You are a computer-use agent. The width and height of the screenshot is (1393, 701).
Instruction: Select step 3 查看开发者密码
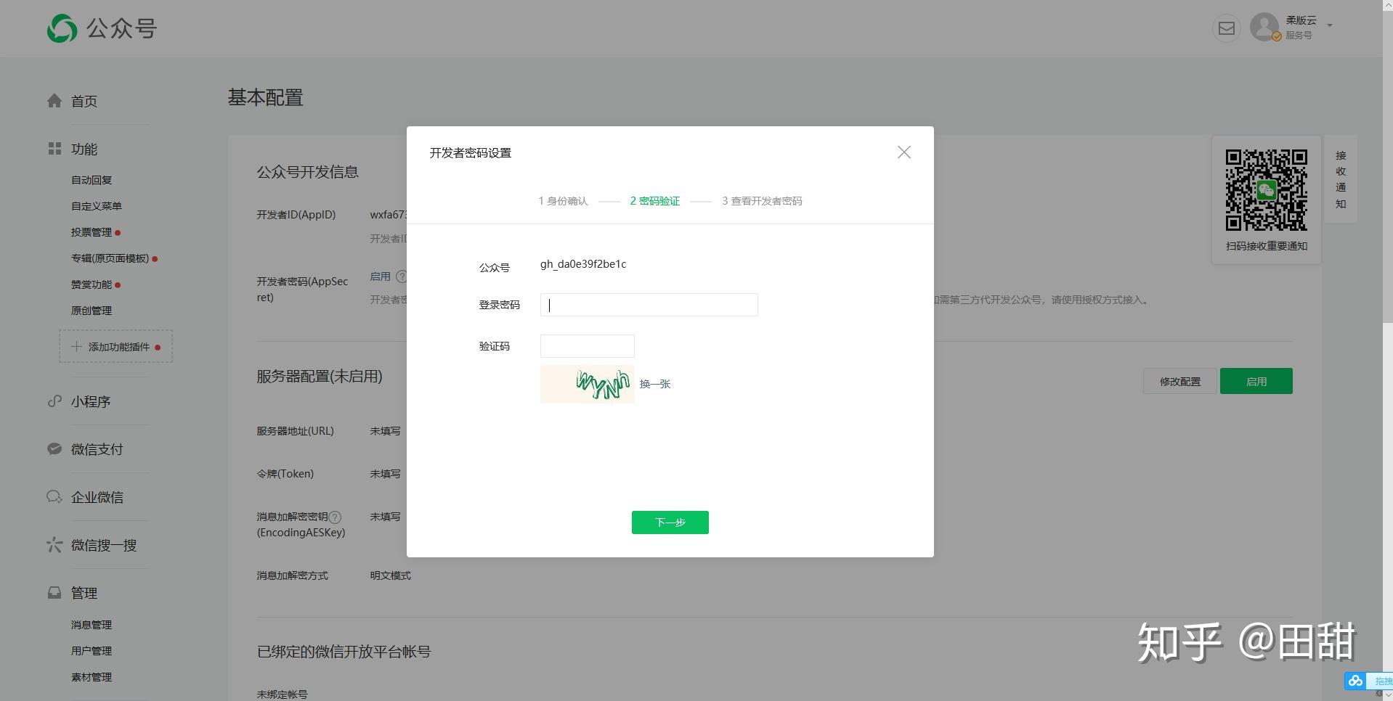(x=762, y=201)
